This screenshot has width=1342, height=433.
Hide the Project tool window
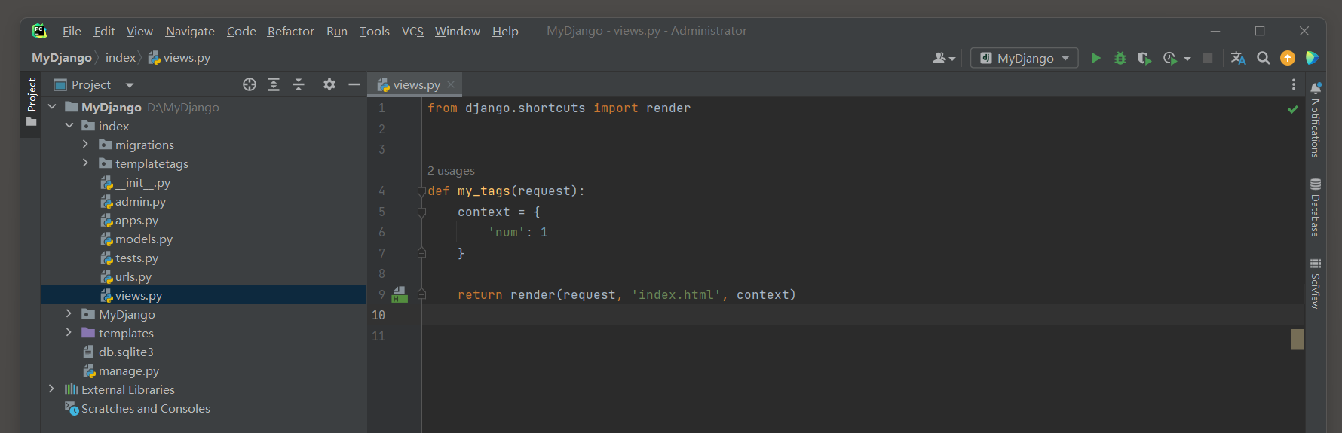pos(354,84)
